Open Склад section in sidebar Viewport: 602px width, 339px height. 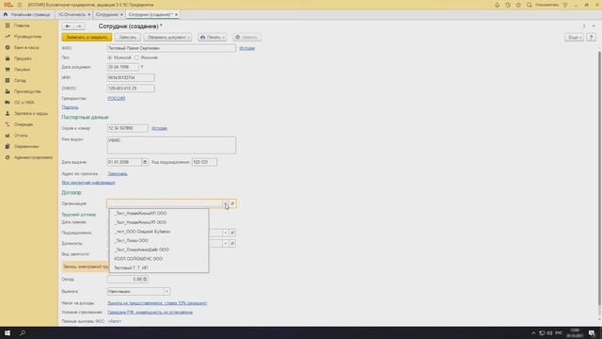(x=20, y=80)
